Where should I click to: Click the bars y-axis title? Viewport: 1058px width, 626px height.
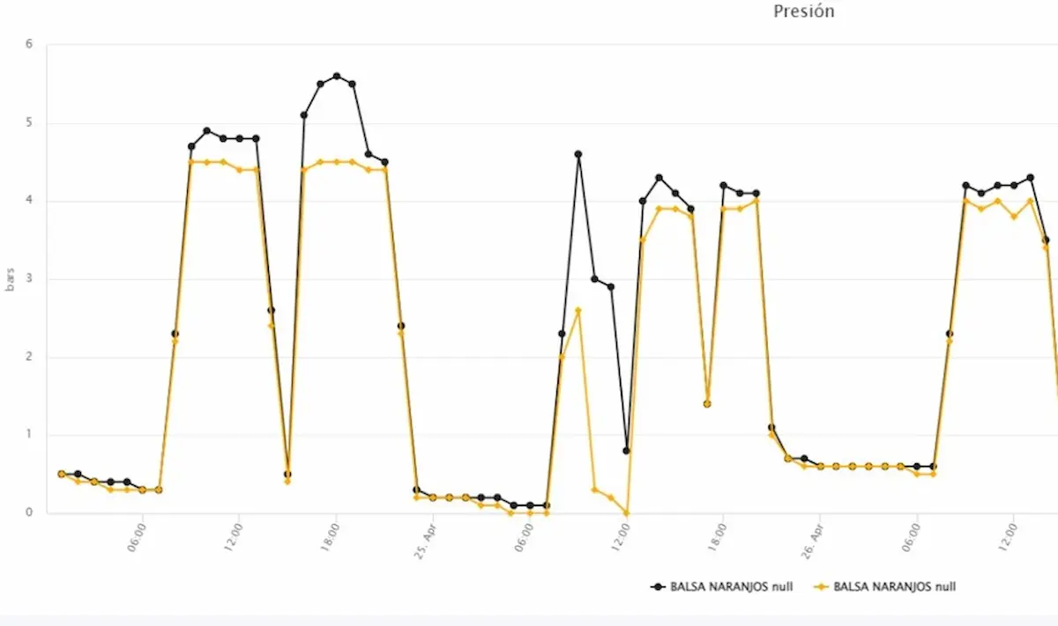pyautogui.click(x=10, y=278)
